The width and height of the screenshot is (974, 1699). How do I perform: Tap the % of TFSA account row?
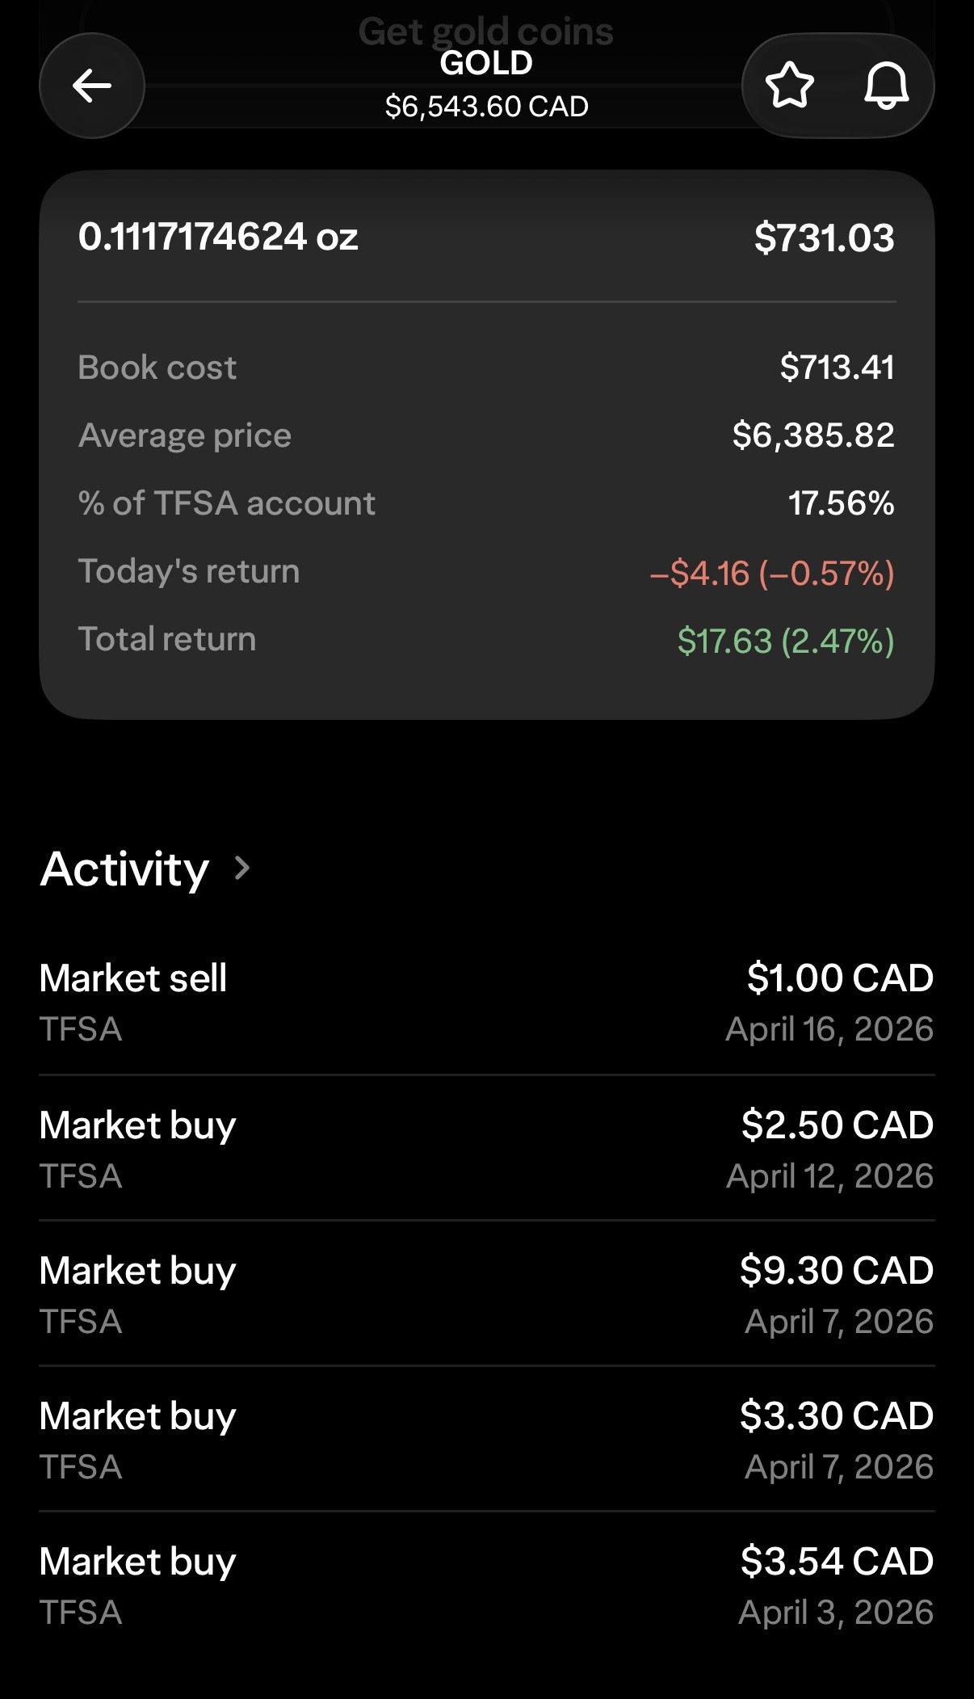(x=486, y=503)
